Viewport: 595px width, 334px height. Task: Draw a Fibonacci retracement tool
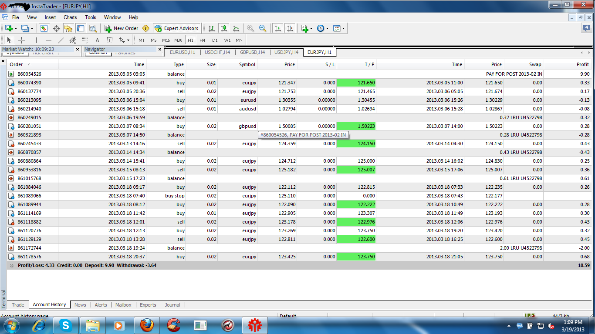pyautogui.click(x=85, y=40)
